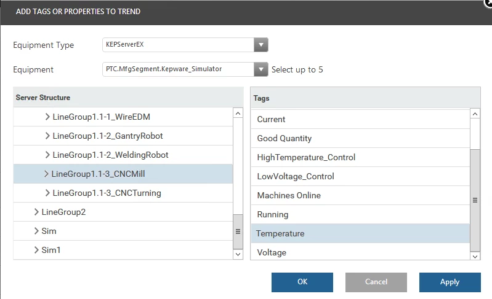This screenshot has height=299, width=492.
Task: Confirm with the OK button
Action: tap(302, 282)
